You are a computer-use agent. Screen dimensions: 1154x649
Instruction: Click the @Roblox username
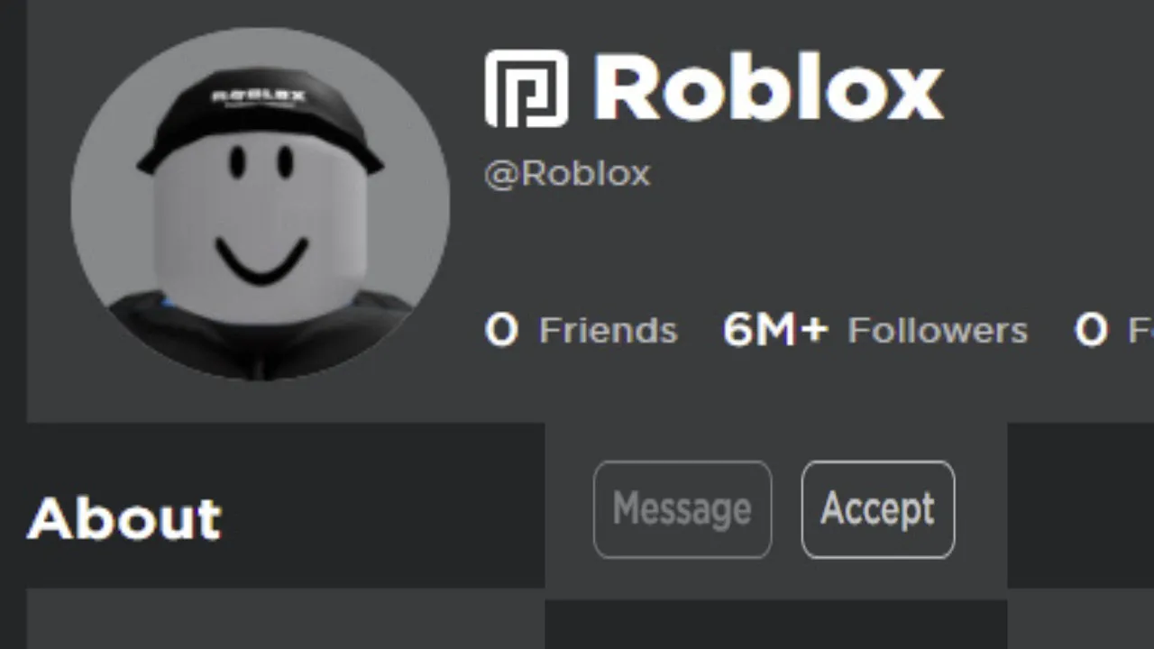pyautogui.click(x=567, y=173)
